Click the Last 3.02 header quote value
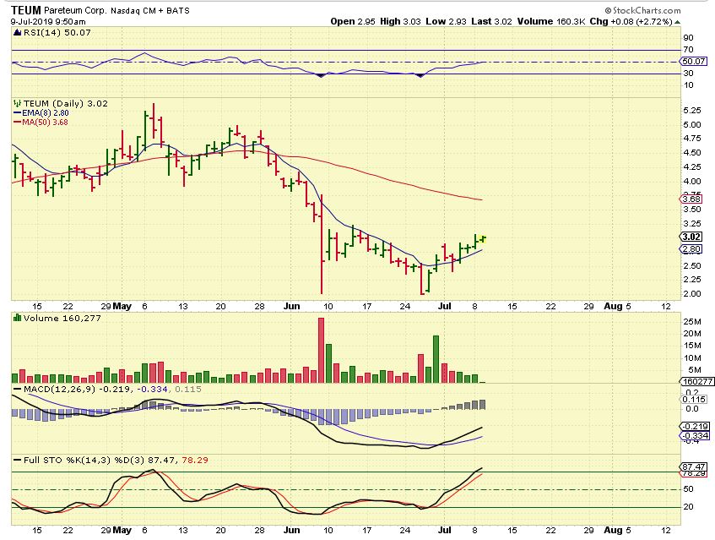 point(491,21)
